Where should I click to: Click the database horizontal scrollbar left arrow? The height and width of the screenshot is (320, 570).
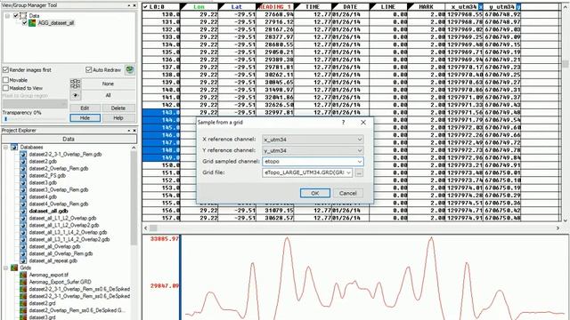coord(146,228)
